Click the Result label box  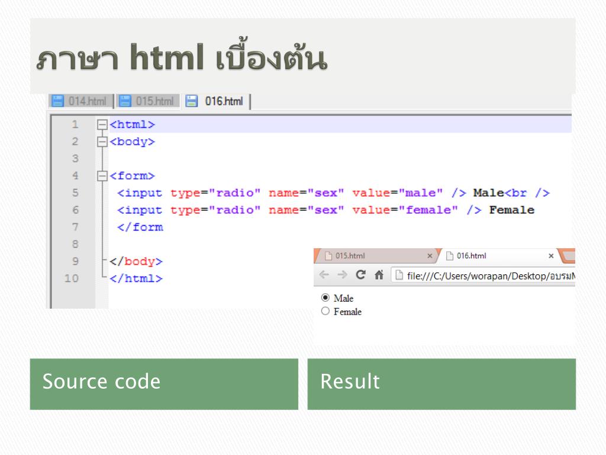point(441,384)
